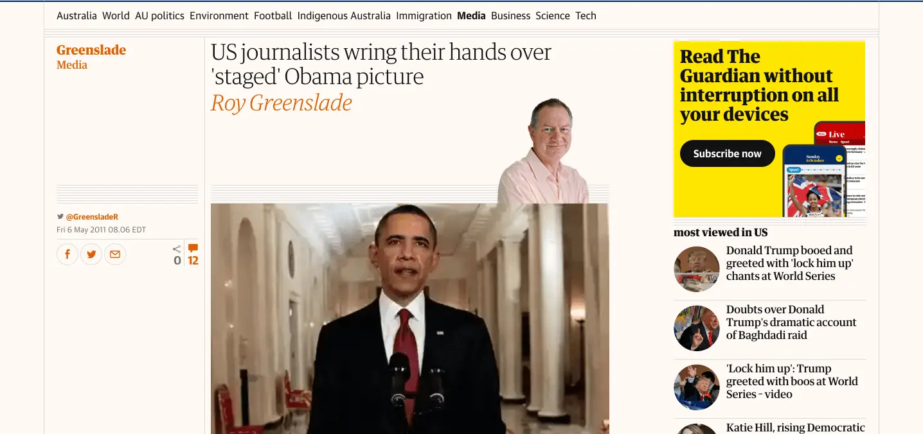923x434 pixels.
Task: Share the article via email icon
Action: (x=115, y=254)
